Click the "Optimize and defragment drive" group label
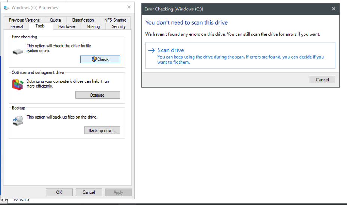This screenshot has width=347, height=205. tap(38, 73)
